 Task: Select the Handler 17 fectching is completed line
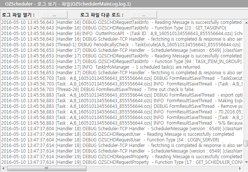point(122,73)
